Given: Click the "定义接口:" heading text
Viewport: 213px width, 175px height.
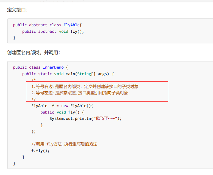Looking at the screenshot, I should [17, 10].
